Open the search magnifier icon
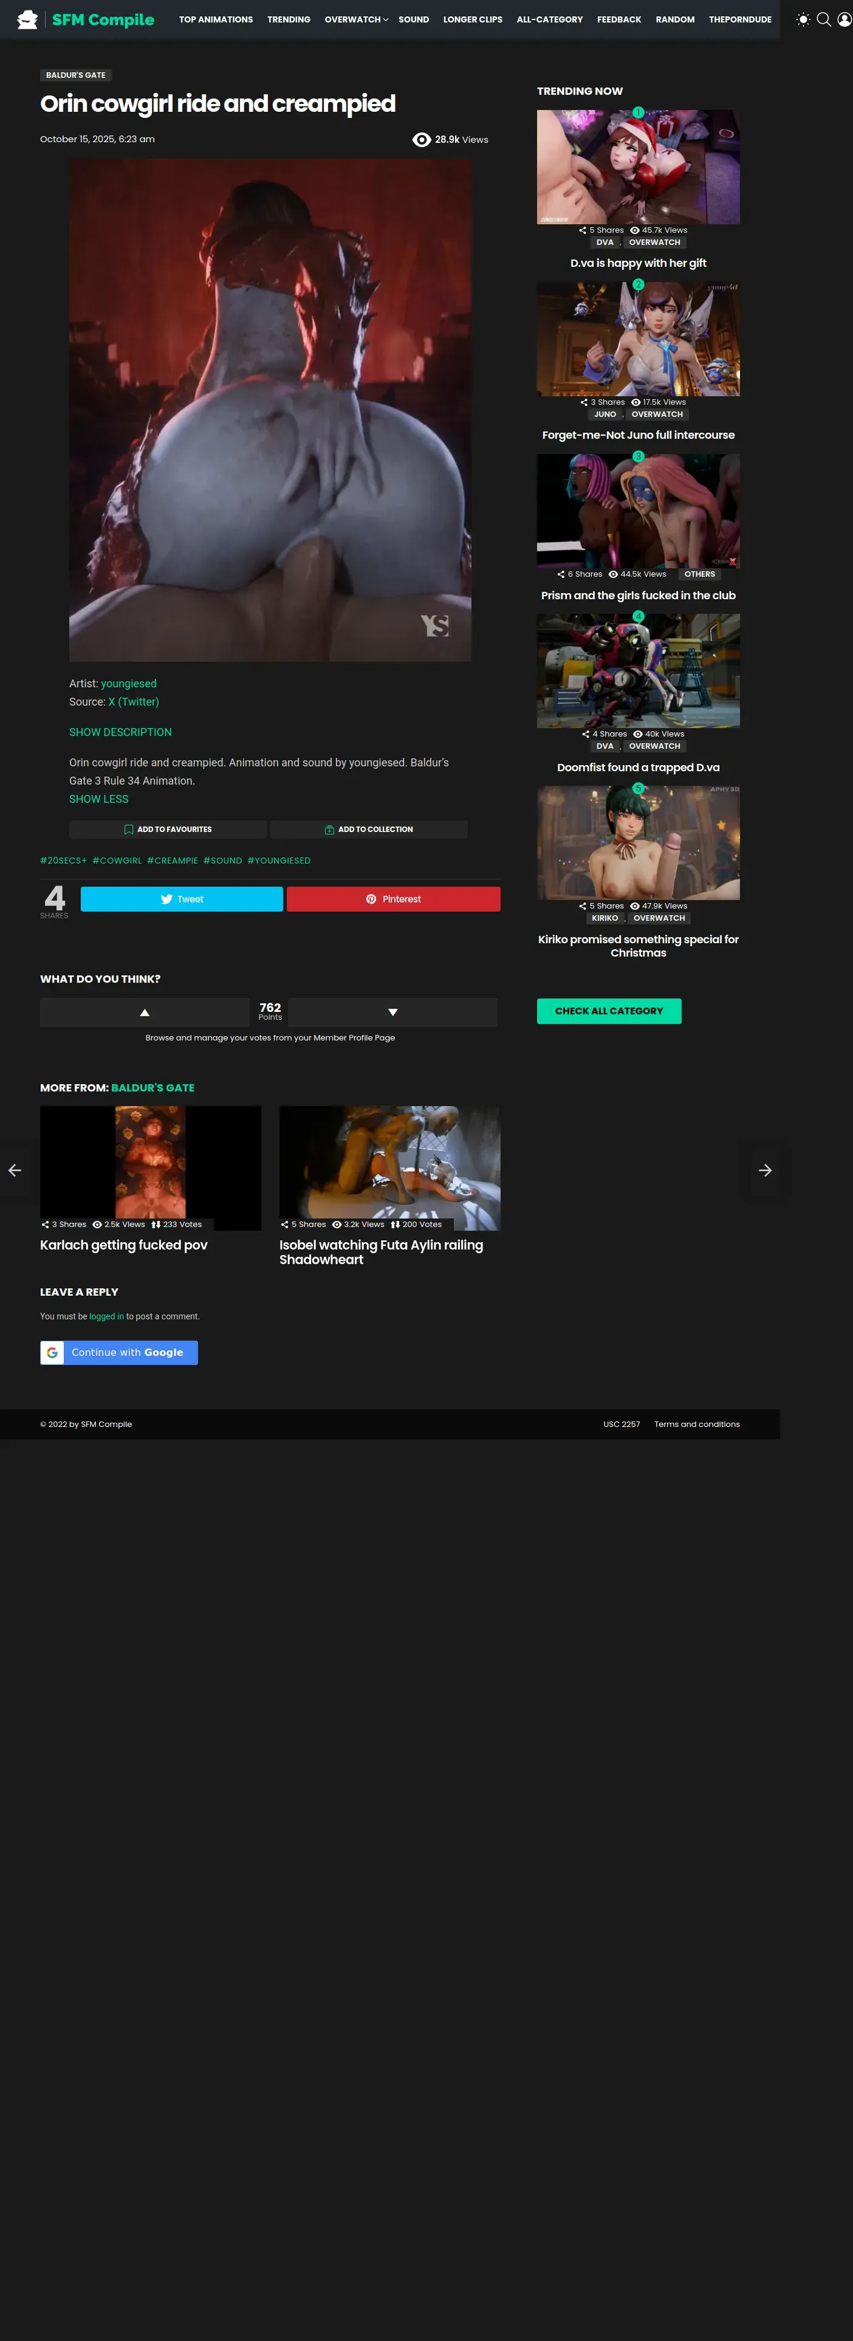 (824, 19)
